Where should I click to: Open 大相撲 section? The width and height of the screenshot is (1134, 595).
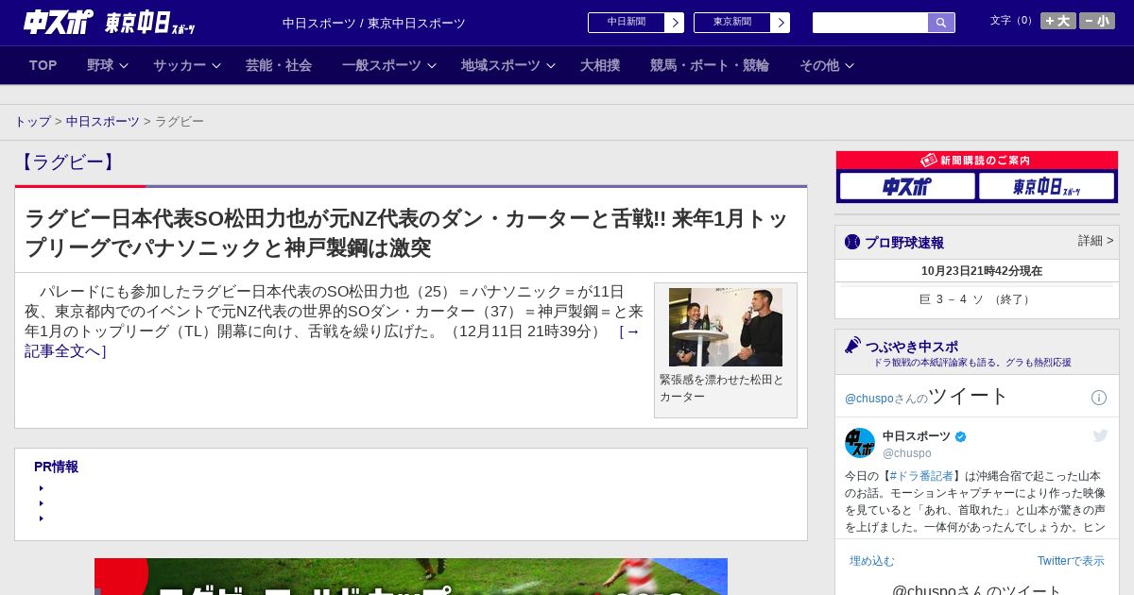(x=600, y=65)
